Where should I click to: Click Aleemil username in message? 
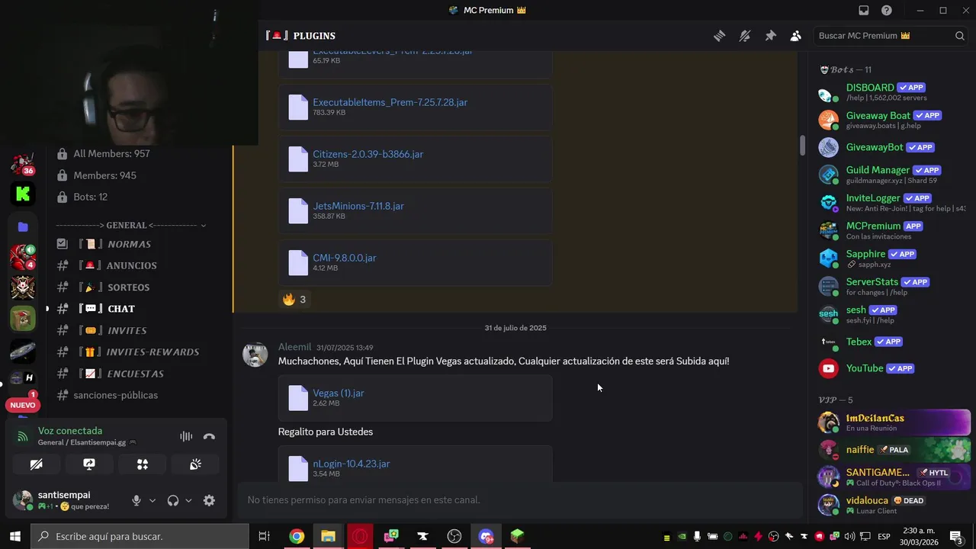click(294, 347)
